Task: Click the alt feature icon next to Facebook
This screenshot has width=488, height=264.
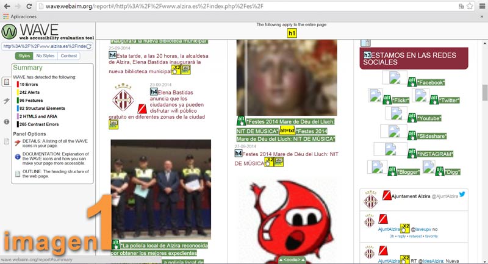Action: [x=412, y=82]
